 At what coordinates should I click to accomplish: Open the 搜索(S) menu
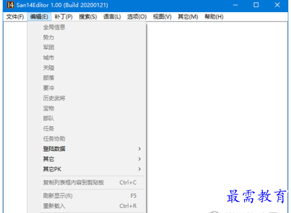click(88, 17)
